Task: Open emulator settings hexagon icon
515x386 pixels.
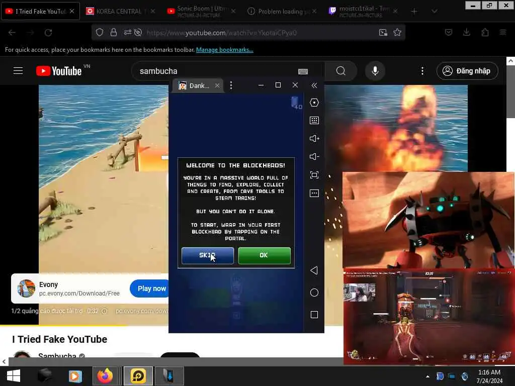Action: [x=314, y=103]
